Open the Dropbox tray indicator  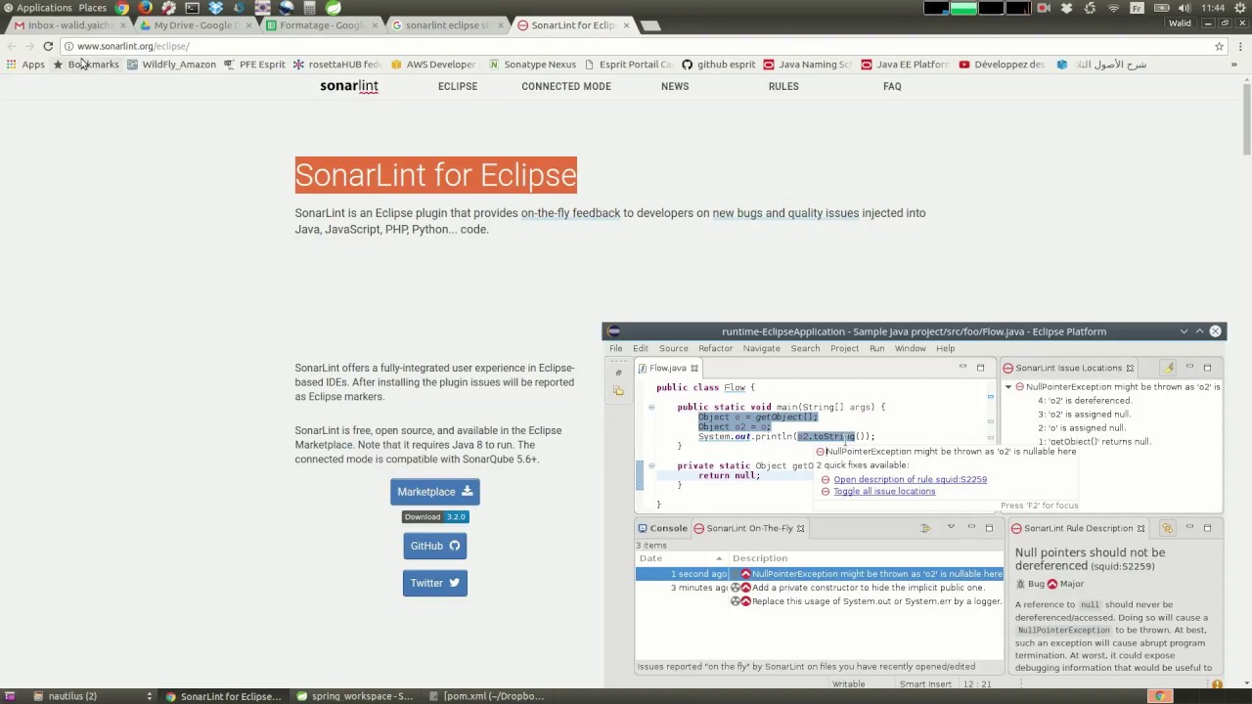coord(1066,8)
